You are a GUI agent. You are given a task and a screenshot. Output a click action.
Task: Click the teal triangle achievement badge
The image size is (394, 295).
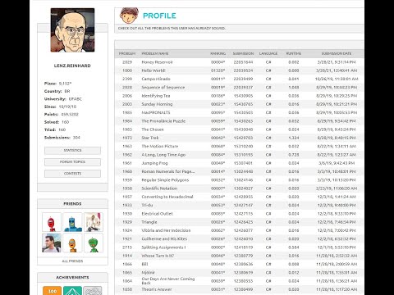coord(72,291)
